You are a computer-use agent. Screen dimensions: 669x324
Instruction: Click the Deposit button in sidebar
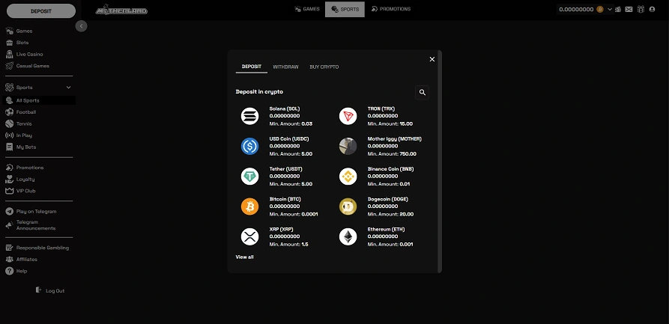pyautogui.click(x=41, y=11)
